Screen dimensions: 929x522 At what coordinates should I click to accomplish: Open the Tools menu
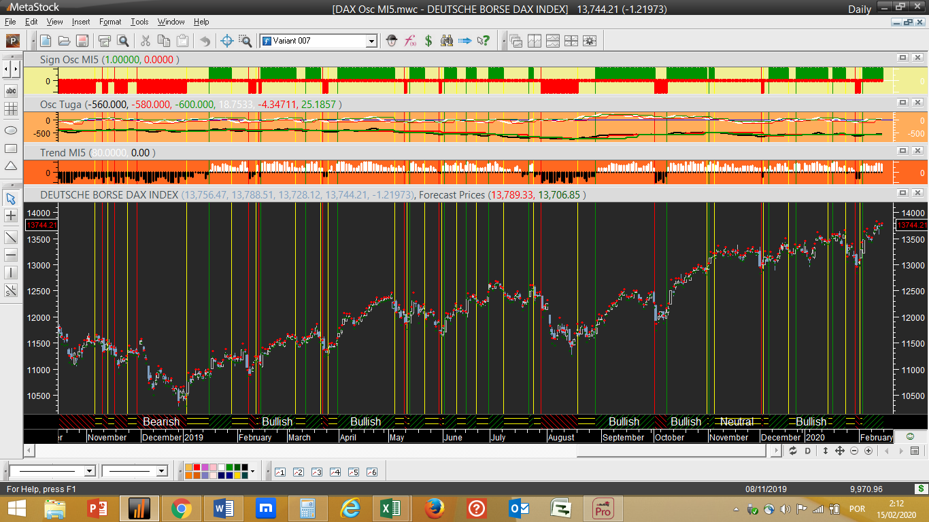[139, 22]
